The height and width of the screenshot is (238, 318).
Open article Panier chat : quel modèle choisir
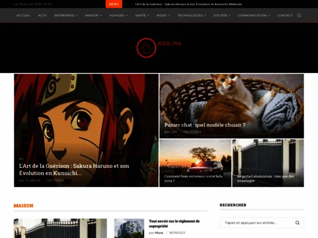(x=204, y=125)
